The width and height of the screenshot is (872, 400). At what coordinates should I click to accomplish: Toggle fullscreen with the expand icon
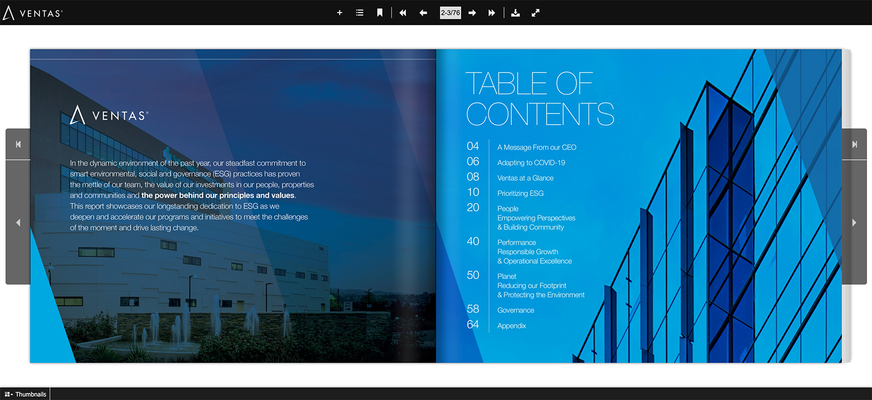[536, 13]
